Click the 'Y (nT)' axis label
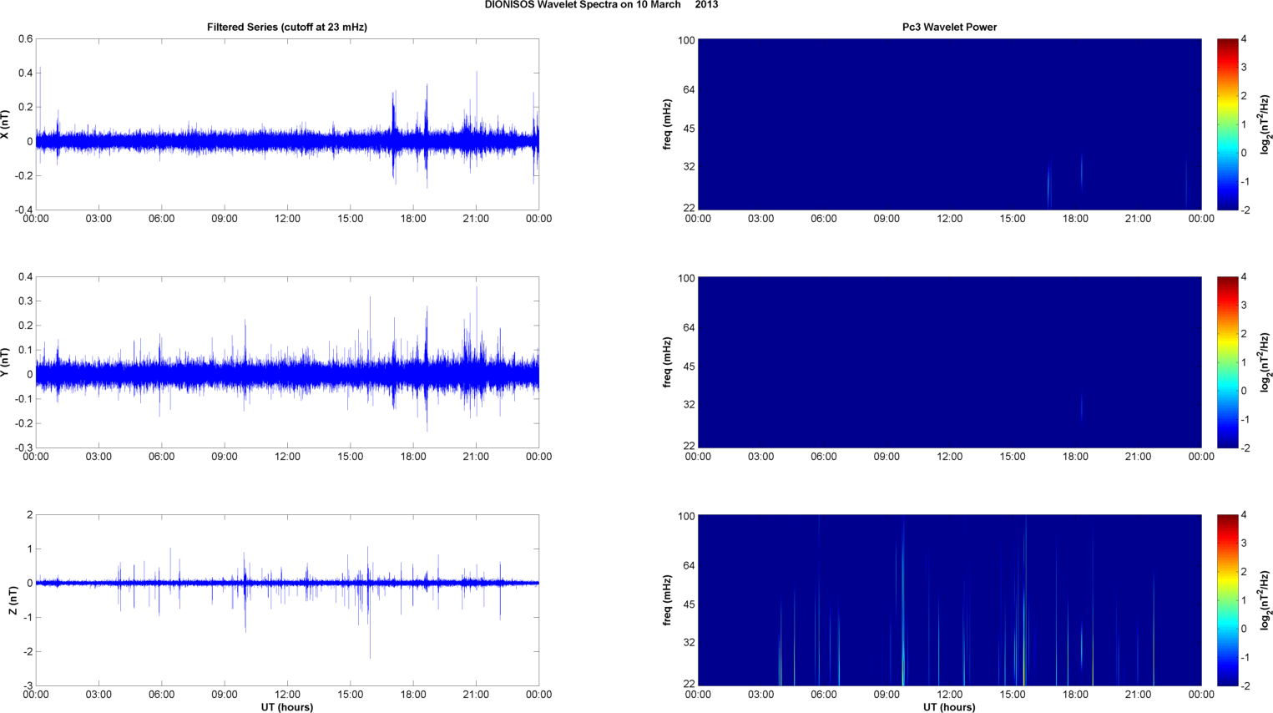Viewport: 1273px width, 713px height. click(x=6, y=362)
